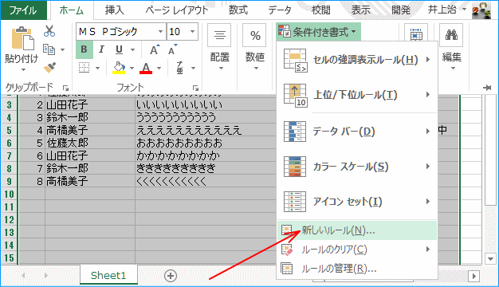This screenshot has width=499, height=287.
Task: Switch to the 挿入 tab
Action: coord(114,10)
